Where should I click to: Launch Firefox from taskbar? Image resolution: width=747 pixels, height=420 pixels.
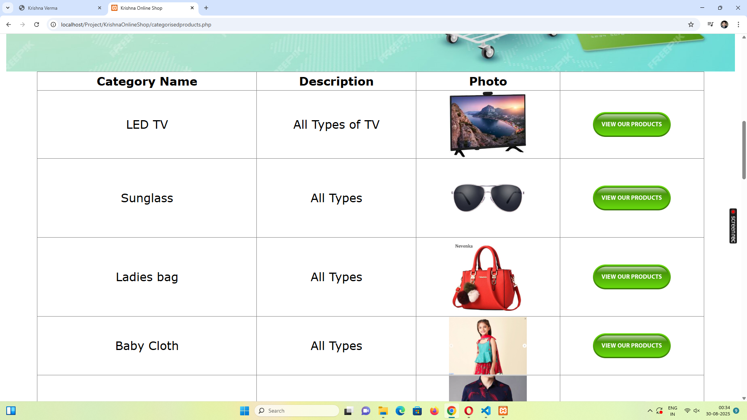coord(435,411)
